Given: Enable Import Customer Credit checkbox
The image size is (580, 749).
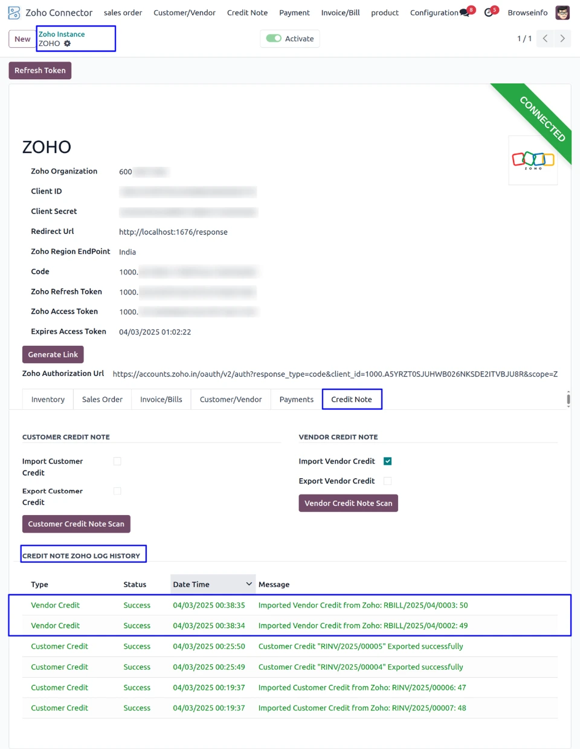Looking at the screenshot, I should 117,461.
